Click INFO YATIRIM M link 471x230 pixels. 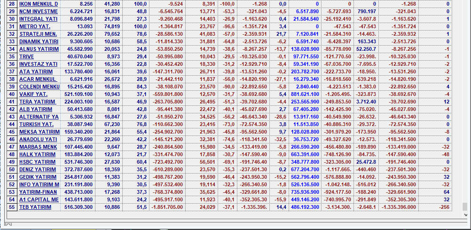[x=39, y=184]
